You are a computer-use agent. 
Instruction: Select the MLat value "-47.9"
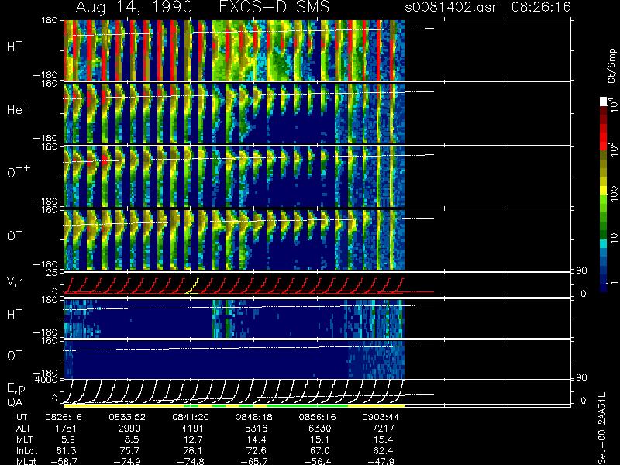pos(381,461)
